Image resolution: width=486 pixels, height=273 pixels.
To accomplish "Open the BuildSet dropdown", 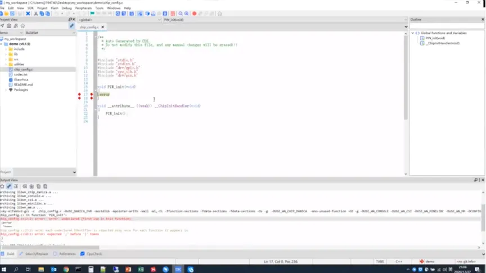I will click(x=50, y=33).
